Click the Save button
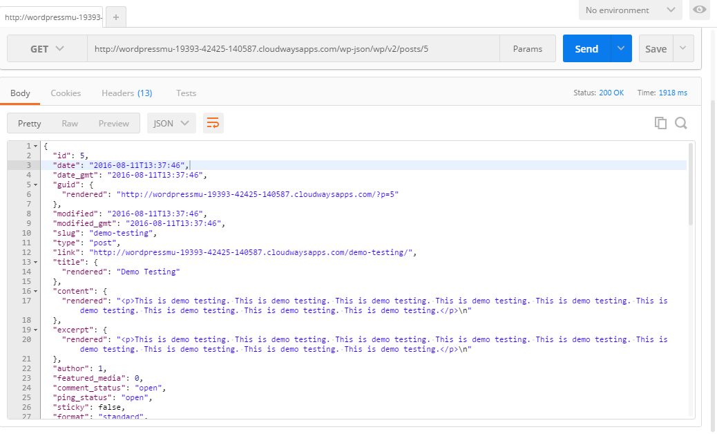The image size is (717, 434). pos(656,48)
